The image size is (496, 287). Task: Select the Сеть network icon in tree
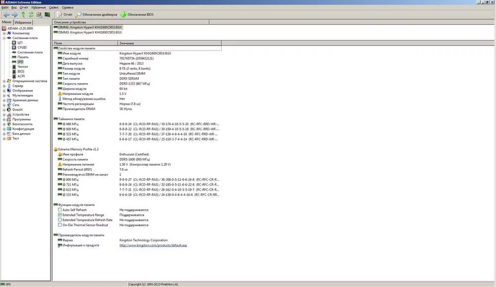[9, 105]
